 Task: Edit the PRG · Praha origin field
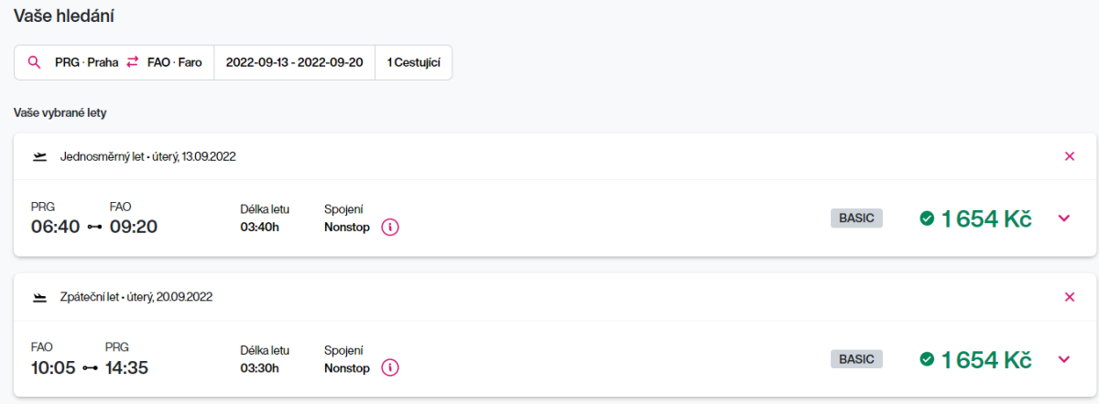pos(87,63)
